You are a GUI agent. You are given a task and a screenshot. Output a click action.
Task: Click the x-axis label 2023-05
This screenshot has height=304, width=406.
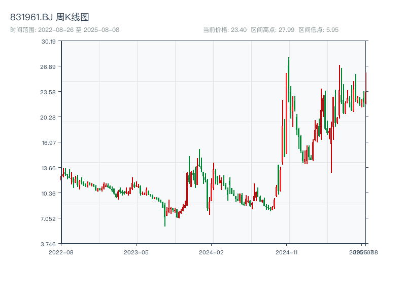[136, 252]
